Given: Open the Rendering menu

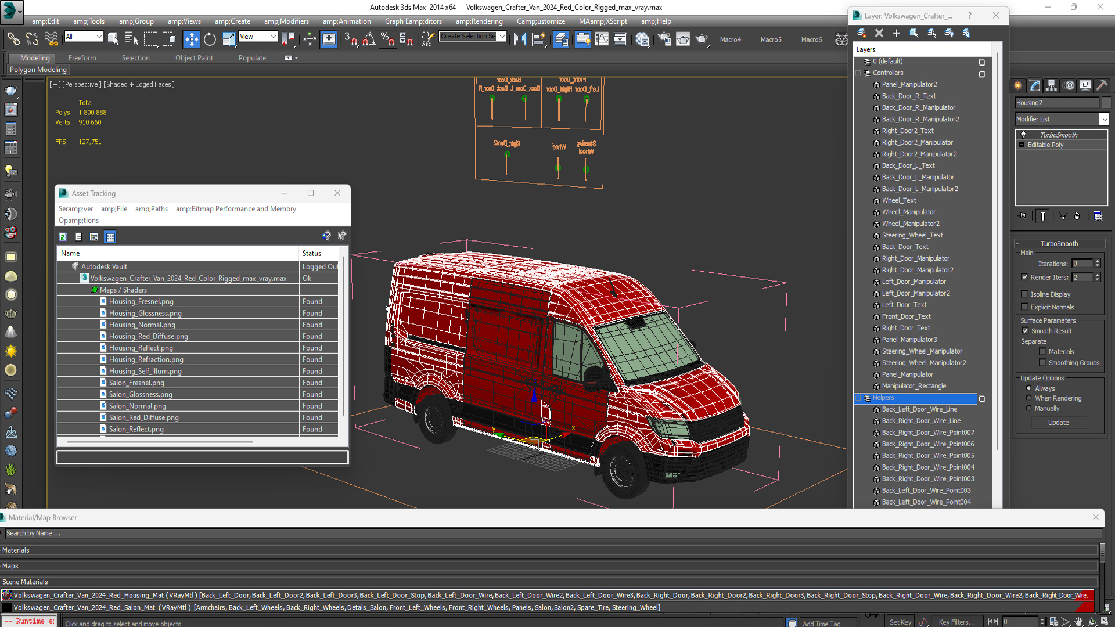Looking at the screenshot, I should pyautogui.click(x=479, y=21).
